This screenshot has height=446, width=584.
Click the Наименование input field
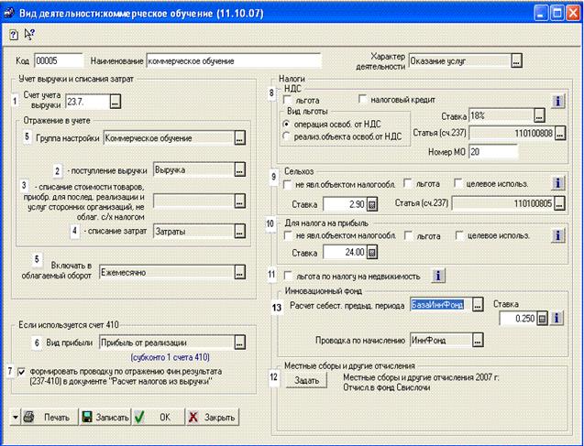(234, 61)
